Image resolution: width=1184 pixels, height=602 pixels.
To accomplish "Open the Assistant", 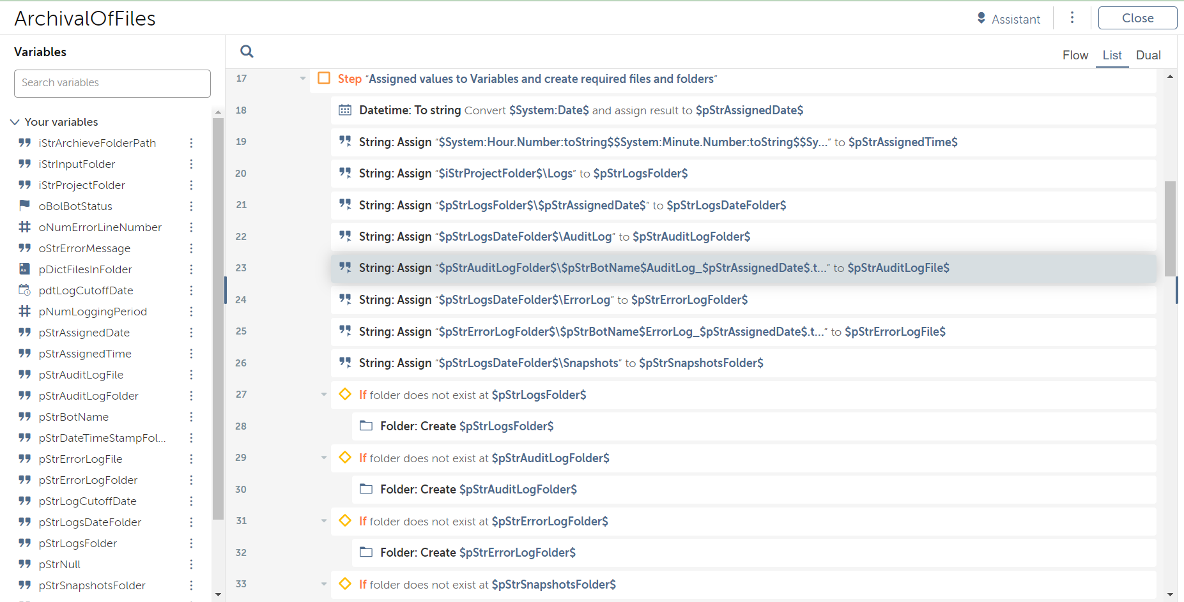I will click(1009, 19).
